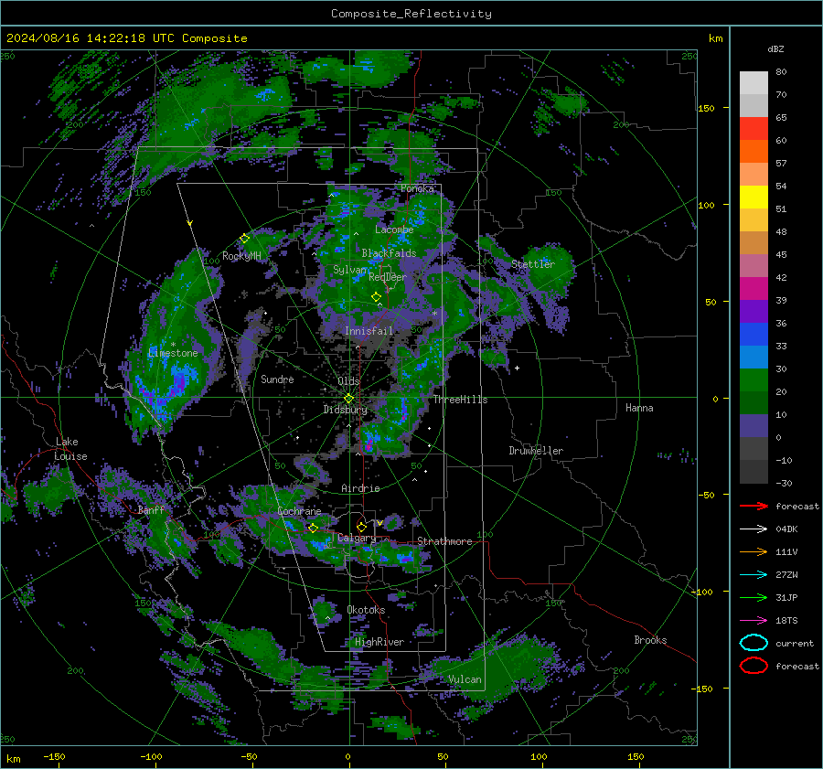Click the yellow diamond marker above Calgary
The image size is (823, 769).
pos(361,527)
